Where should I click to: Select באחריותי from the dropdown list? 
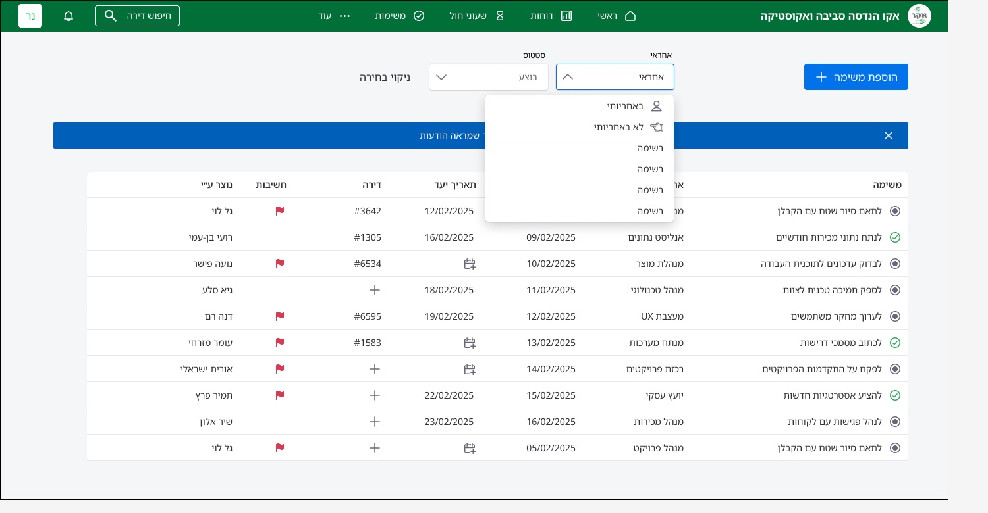(580, 106)
